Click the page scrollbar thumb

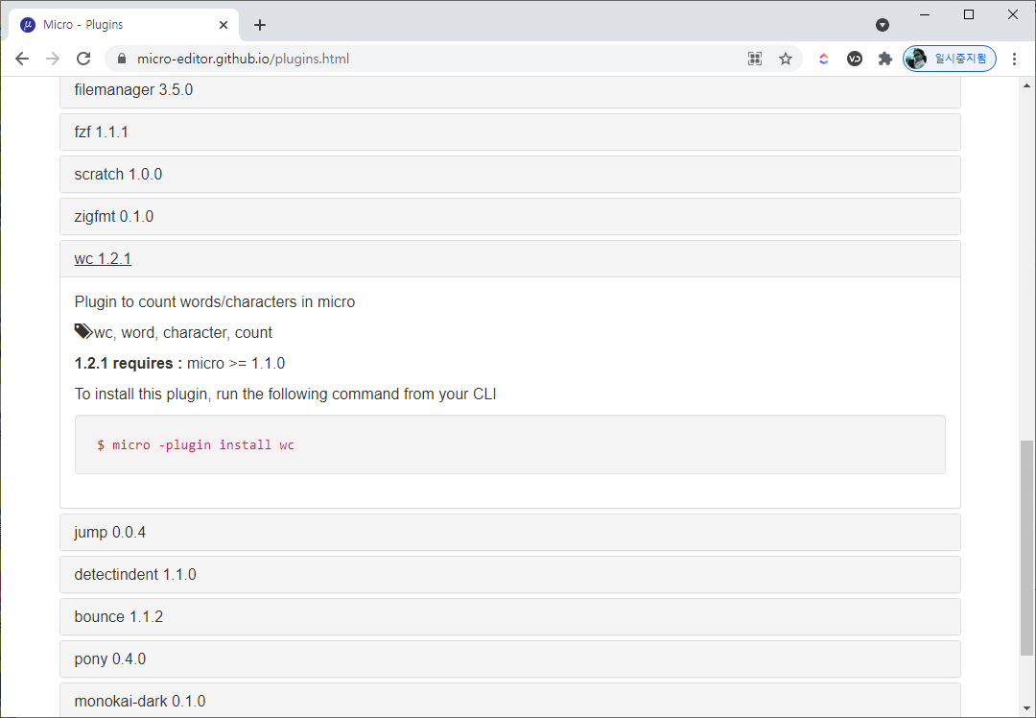1026,549
